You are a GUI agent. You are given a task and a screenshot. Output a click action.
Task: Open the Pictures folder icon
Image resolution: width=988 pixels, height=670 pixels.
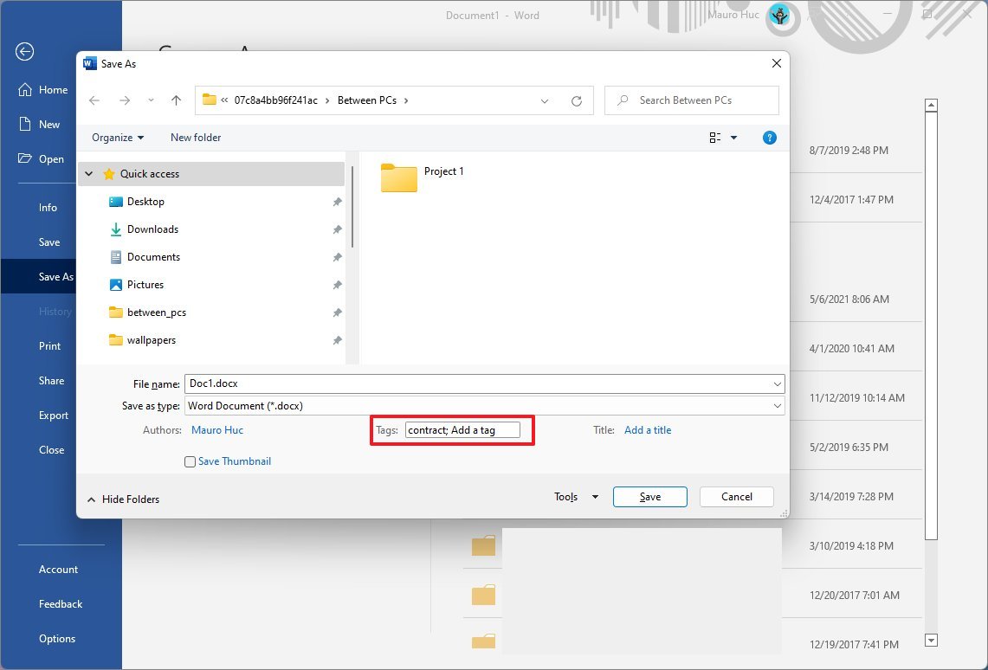(115, 284)
